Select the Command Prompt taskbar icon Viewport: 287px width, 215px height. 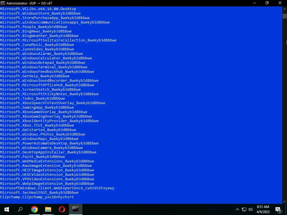[x=76, y=209]
